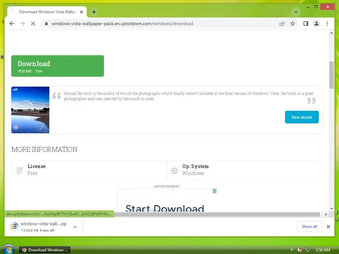Click the 2:50 AM clock
339x254 pixels.
tap(323, 250)
